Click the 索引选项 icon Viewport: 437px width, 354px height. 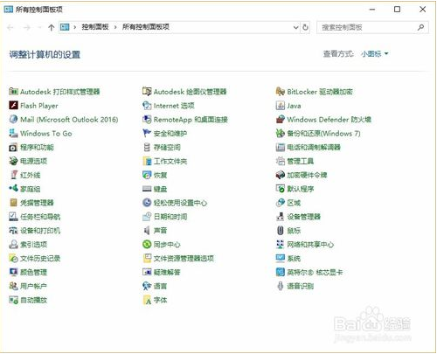[x=13, y=244]
